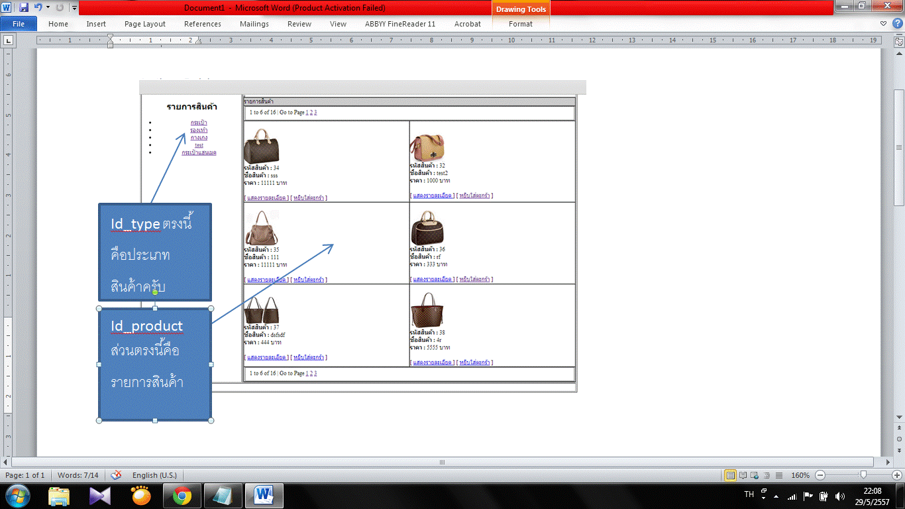Undo the last action
The width and height of the screenshot is (905, 509).
pyautogui.click(x=38, y=8)
